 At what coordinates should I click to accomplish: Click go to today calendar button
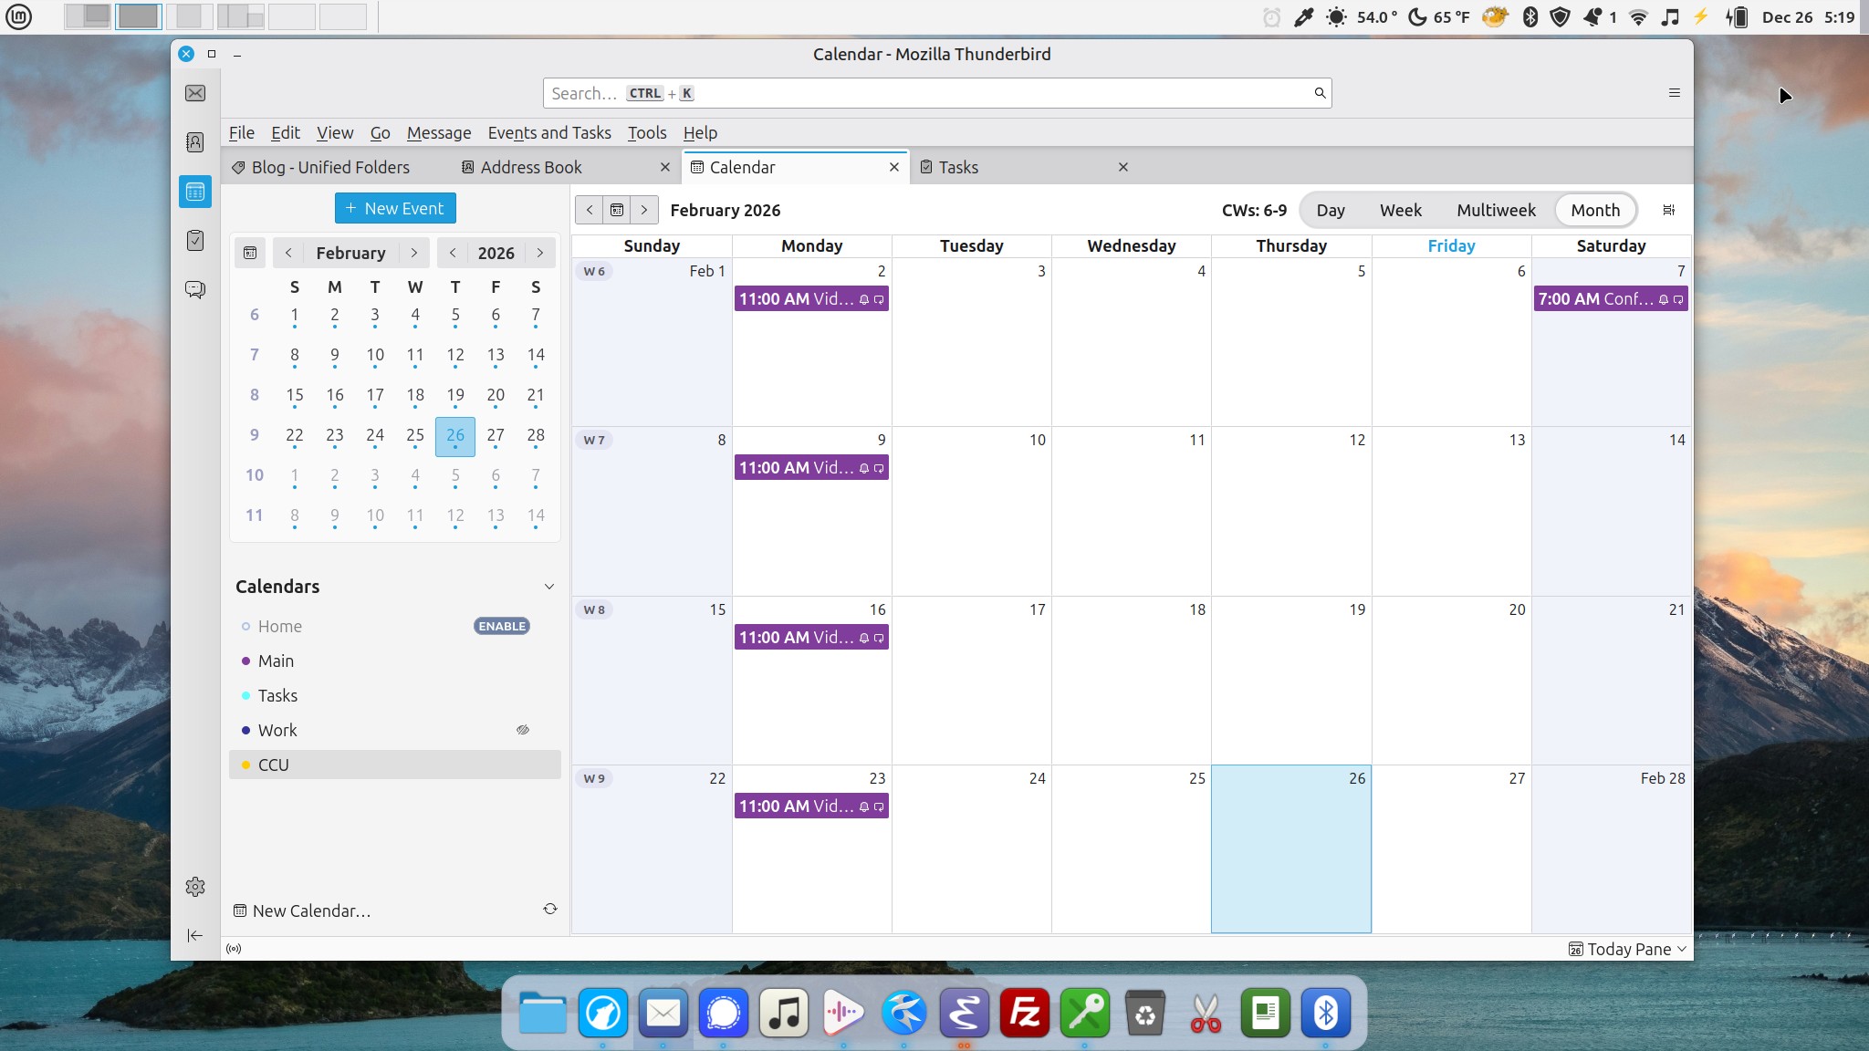click(617, 210)
